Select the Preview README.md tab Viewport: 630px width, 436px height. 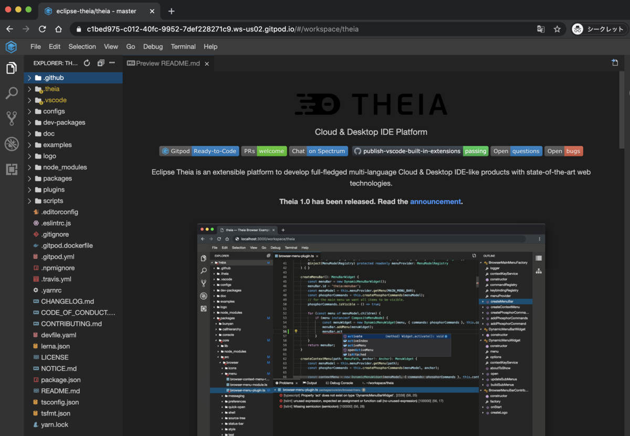[x=169, y=63]
